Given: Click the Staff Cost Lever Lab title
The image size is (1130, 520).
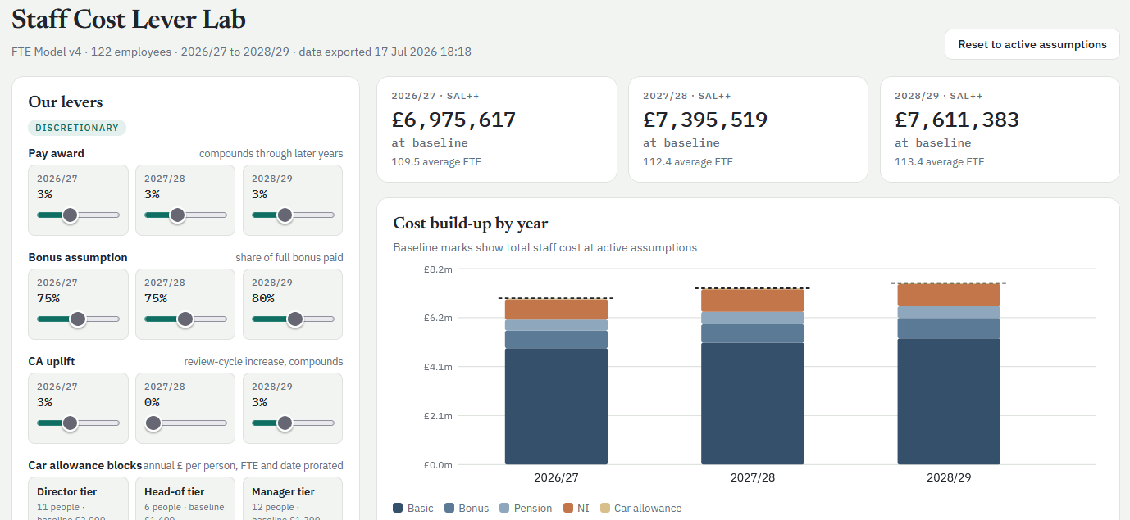Looking at the screenshot, I should point(129,19).
